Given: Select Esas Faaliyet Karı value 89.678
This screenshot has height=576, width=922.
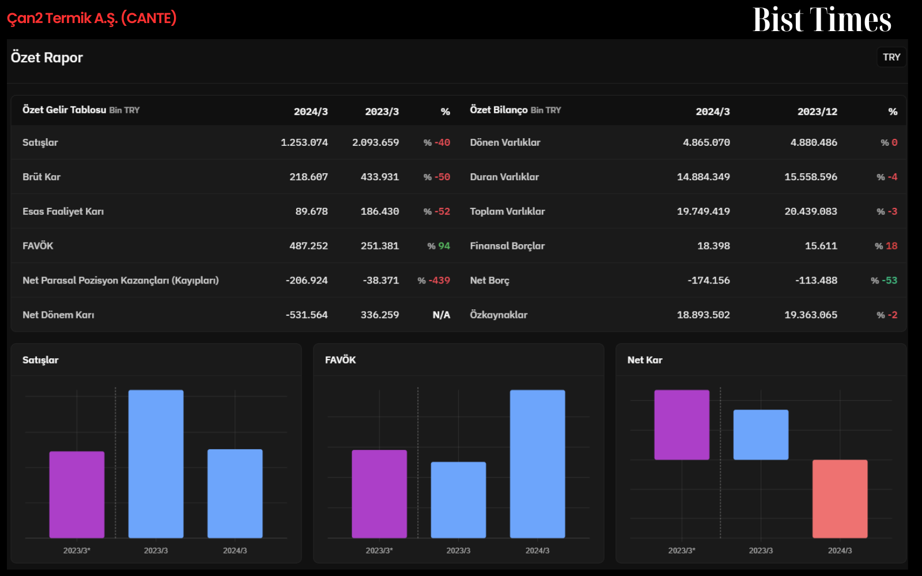Looking at the screenshot, I should (x=312, y=211).
